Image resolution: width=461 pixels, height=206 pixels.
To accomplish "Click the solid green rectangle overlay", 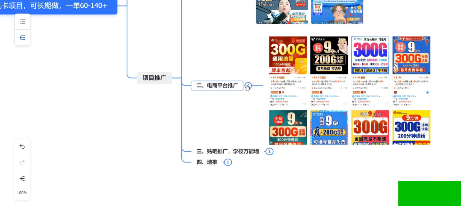I will coord(429,193).
